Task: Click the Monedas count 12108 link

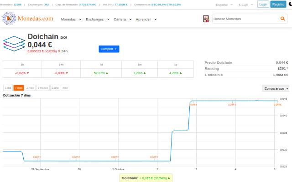Action: click(x=17, y=5)
